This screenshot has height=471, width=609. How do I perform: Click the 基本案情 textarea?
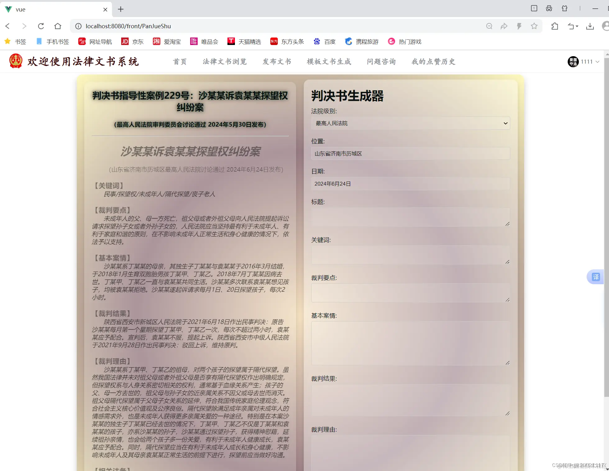pyautogui.click(x=410, y=343)
